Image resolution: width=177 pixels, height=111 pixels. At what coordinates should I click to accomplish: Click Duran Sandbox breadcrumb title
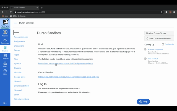pyautogui.click(x=27, y=23)
